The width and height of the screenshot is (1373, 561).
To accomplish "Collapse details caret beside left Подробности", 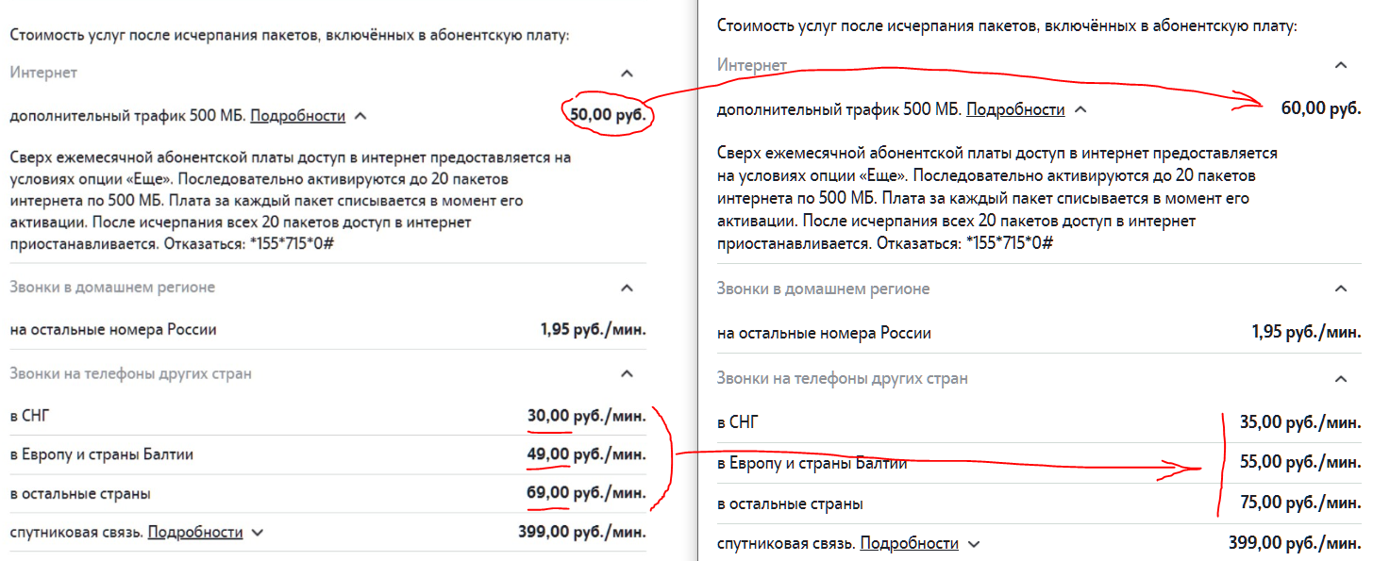I will point(360,116).
